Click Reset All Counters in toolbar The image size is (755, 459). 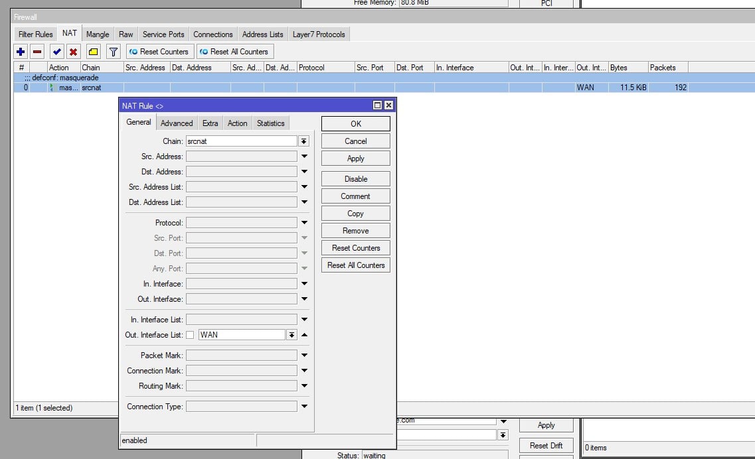[x=234, y=52]
